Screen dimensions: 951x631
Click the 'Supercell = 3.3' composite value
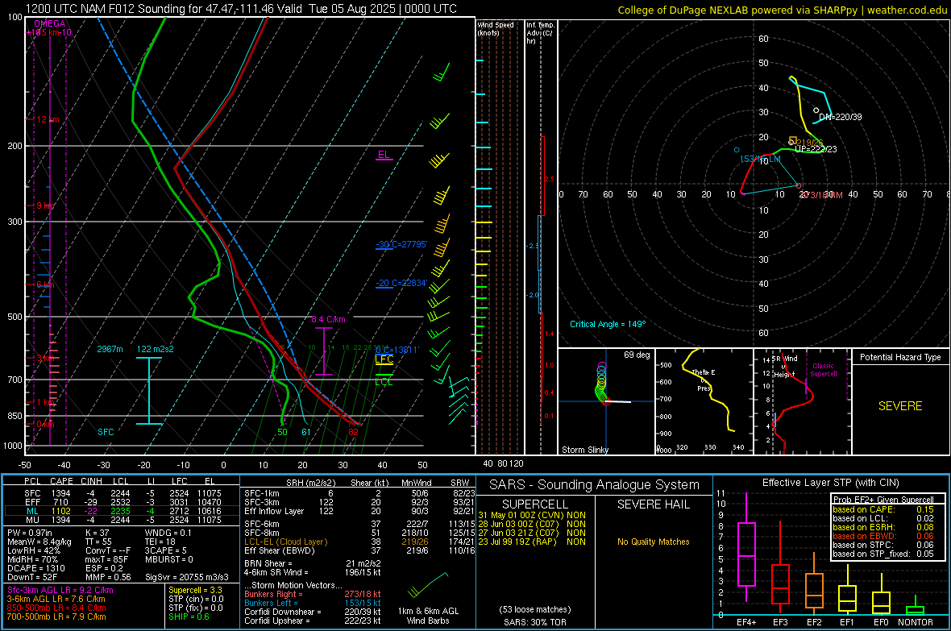195,590
